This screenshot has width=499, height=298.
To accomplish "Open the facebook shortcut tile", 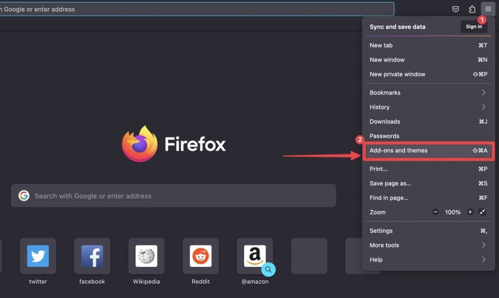I will [92, 256].
